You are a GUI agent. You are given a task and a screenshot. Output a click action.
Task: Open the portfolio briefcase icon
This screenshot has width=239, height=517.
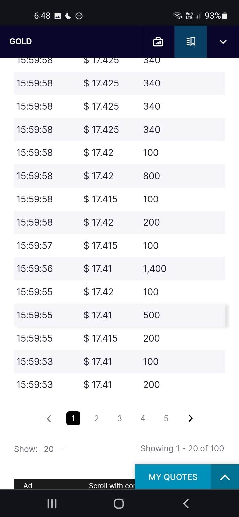[158, 42]
